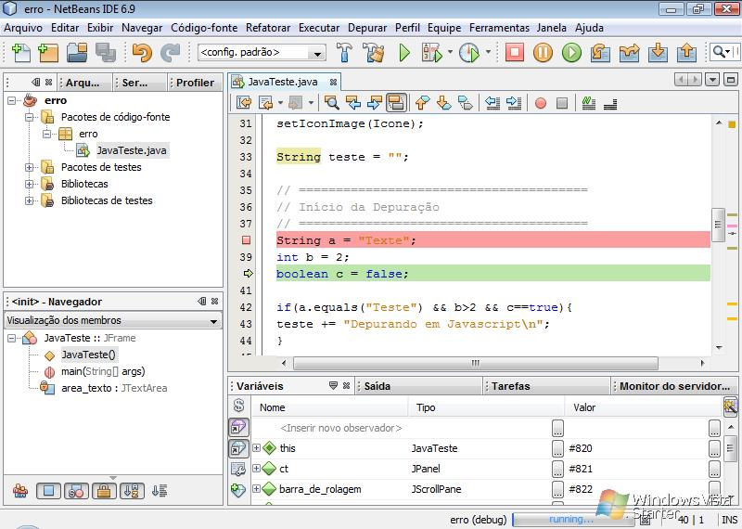Toggle the highlight search editor button
The height and width of the screenshot is (529, 742).
396,102
